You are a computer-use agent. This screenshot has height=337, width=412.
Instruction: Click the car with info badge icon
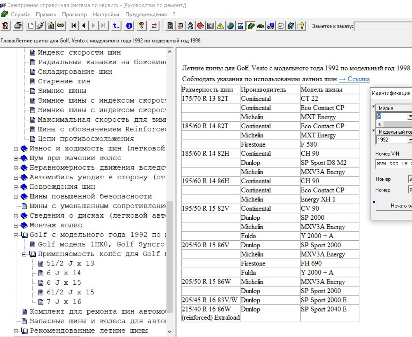pyautogui.click(x=271, y=26)
